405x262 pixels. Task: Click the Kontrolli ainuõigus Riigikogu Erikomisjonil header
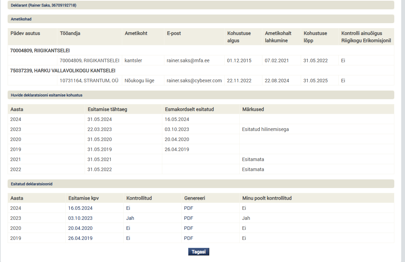point(366,37)
